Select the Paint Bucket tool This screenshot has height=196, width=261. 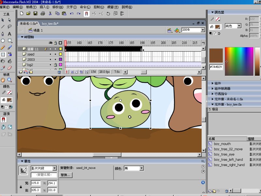click(9, 61)
